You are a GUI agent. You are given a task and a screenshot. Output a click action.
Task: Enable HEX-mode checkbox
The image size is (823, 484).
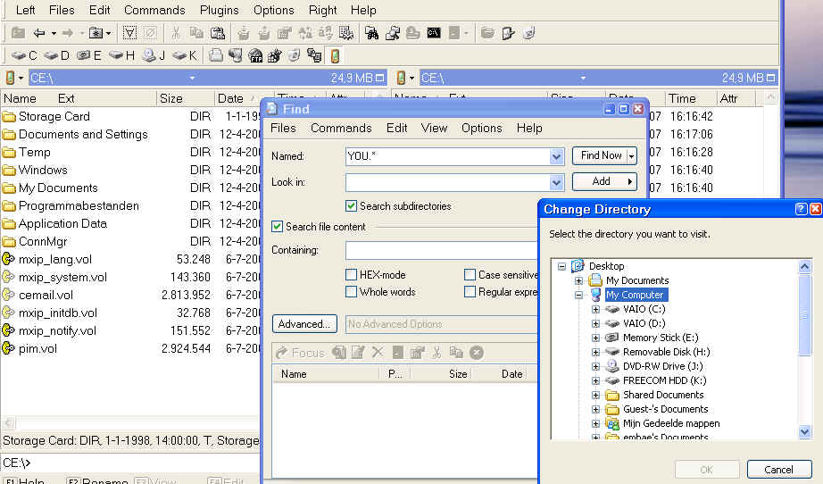click(351, 274)
